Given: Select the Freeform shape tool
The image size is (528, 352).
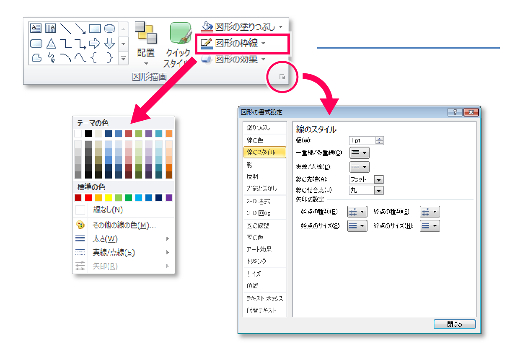Looking at the screenshot, I should coord(36,58).
